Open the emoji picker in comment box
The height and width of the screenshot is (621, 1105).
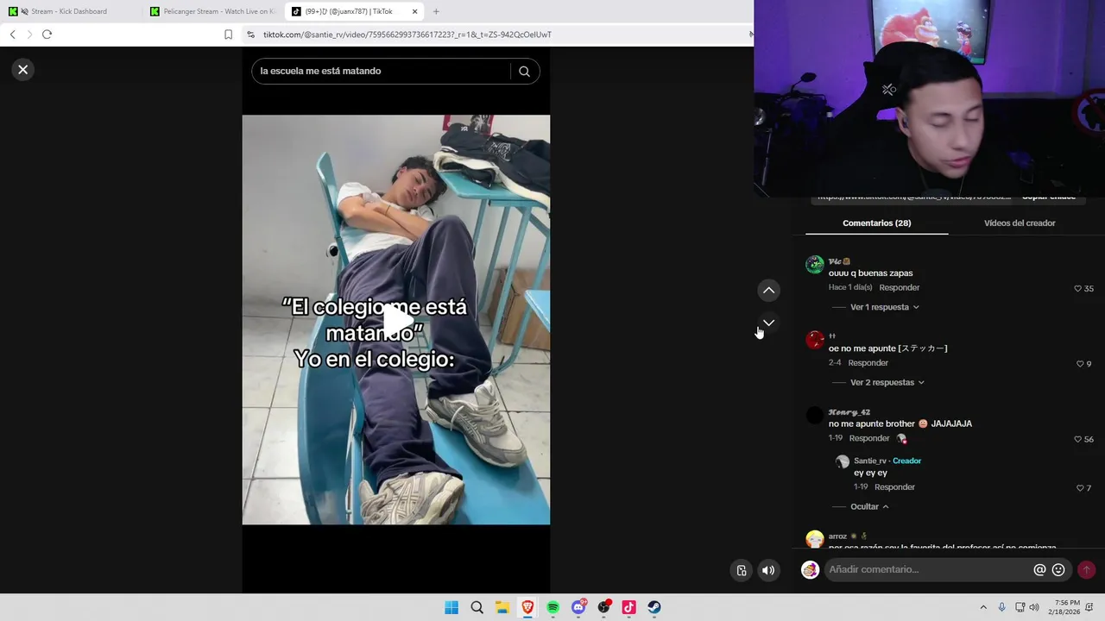(x=1058, y=569)
